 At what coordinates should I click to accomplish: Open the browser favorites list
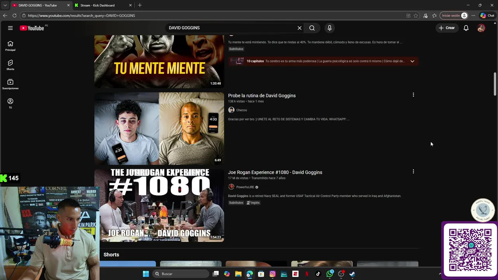point(435,16)
